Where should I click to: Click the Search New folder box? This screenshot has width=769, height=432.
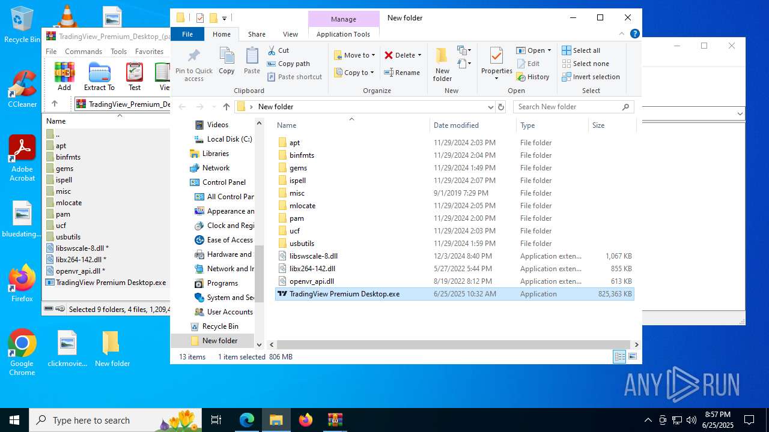point(574,107)
